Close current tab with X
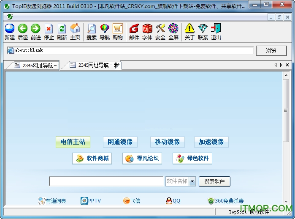 point(287,65)
